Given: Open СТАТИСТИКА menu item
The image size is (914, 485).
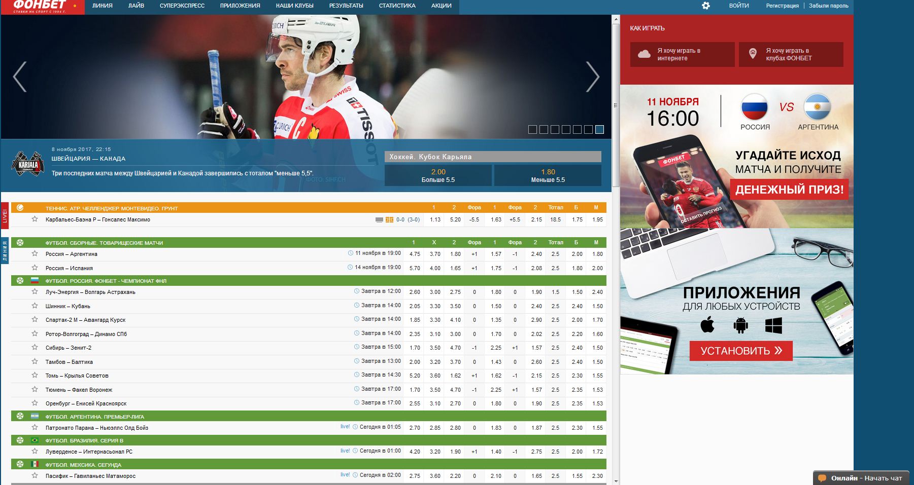Looking at the screenshot, I should (x=397, y=6).
